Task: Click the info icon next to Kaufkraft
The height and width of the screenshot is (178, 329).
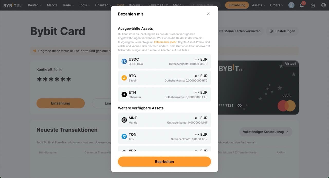Action: click(56, 69)
